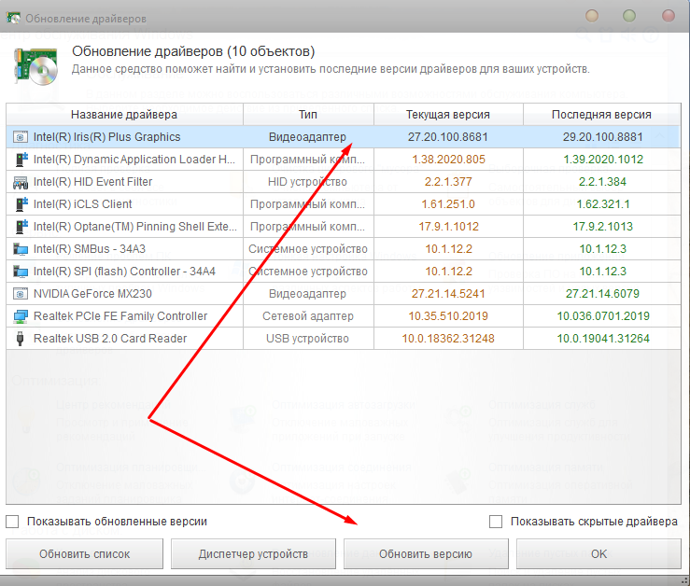
Task: Click current version 1.61.251.0 cell
Action: [x=448, y=204]
